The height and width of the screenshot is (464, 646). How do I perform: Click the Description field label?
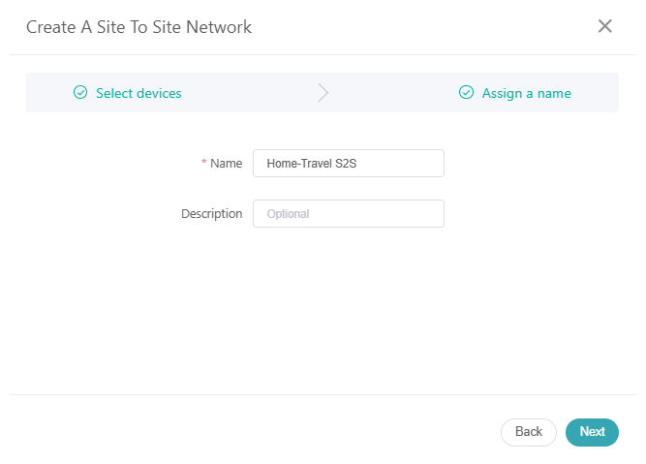(x=212, y=214)
